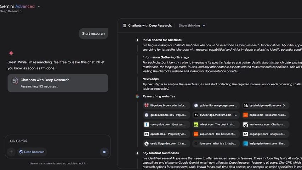The width and height of the screenshot is (302, 170).
Task: Click the markovate M favicon icon
Action: point(246,125)
